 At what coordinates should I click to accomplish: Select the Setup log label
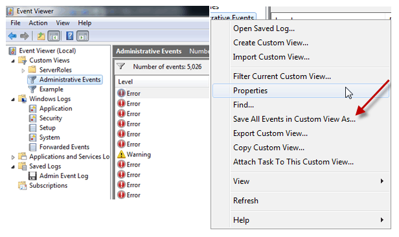[47, 128]
